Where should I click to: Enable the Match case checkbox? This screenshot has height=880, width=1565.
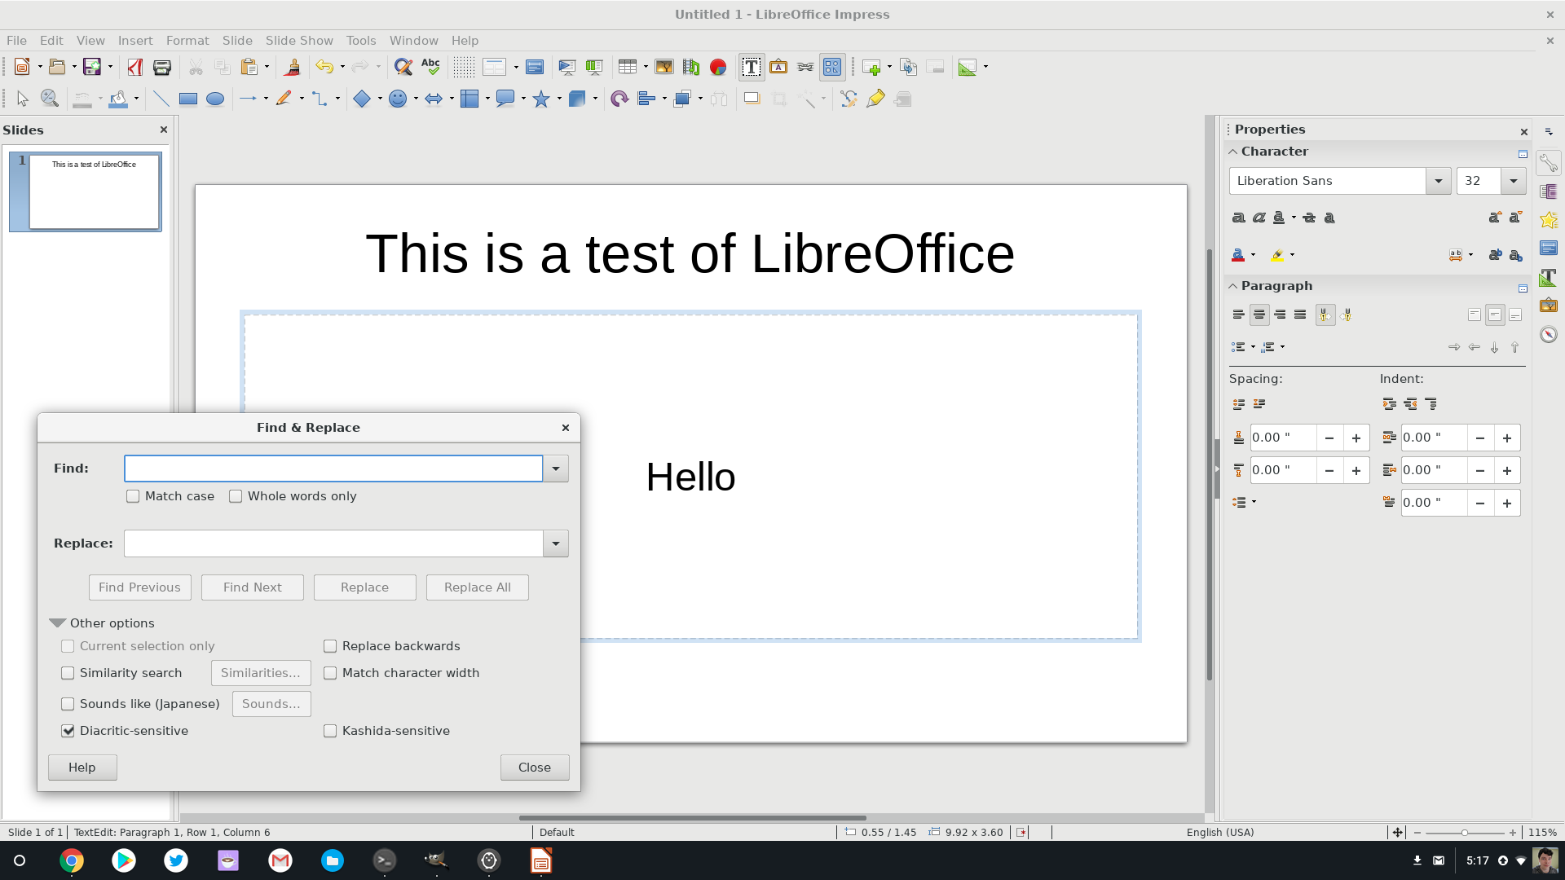tap(133, 496)
